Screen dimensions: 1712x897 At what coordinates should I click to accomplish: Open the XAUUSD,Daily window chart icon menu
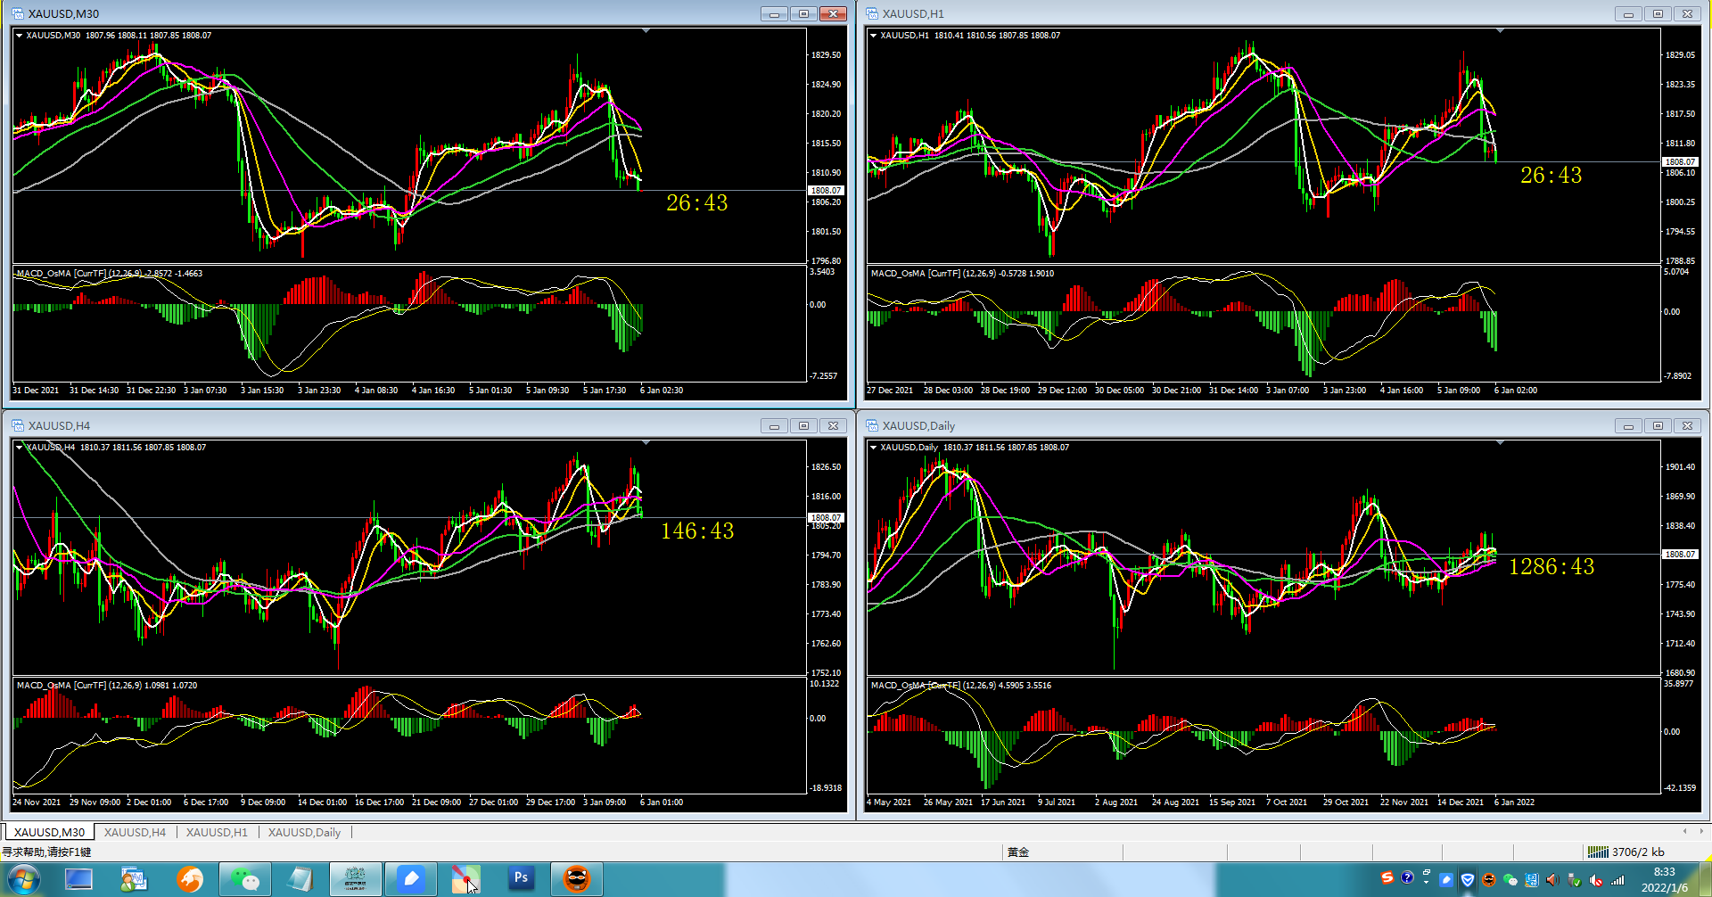coord(871,425)
